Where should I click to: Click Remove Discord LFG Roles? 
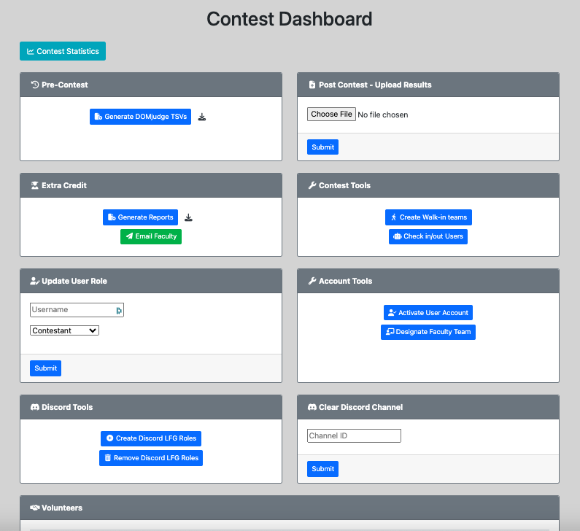point(151,458)
